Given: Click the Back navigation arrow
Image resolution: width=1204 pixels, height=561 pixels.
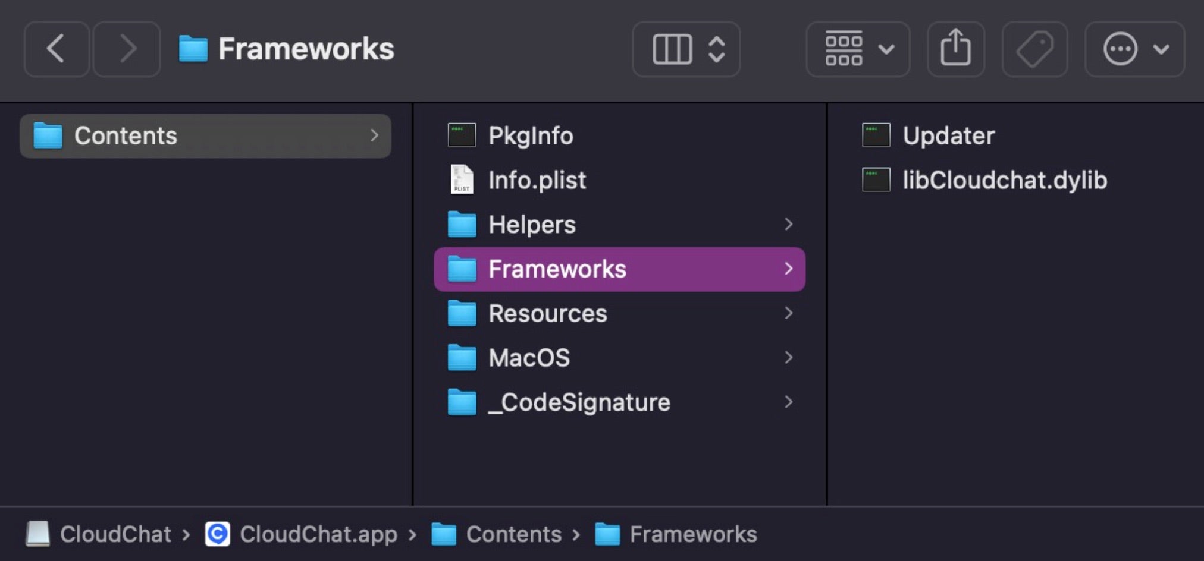Looking at the screenshot, I should 56,49.
